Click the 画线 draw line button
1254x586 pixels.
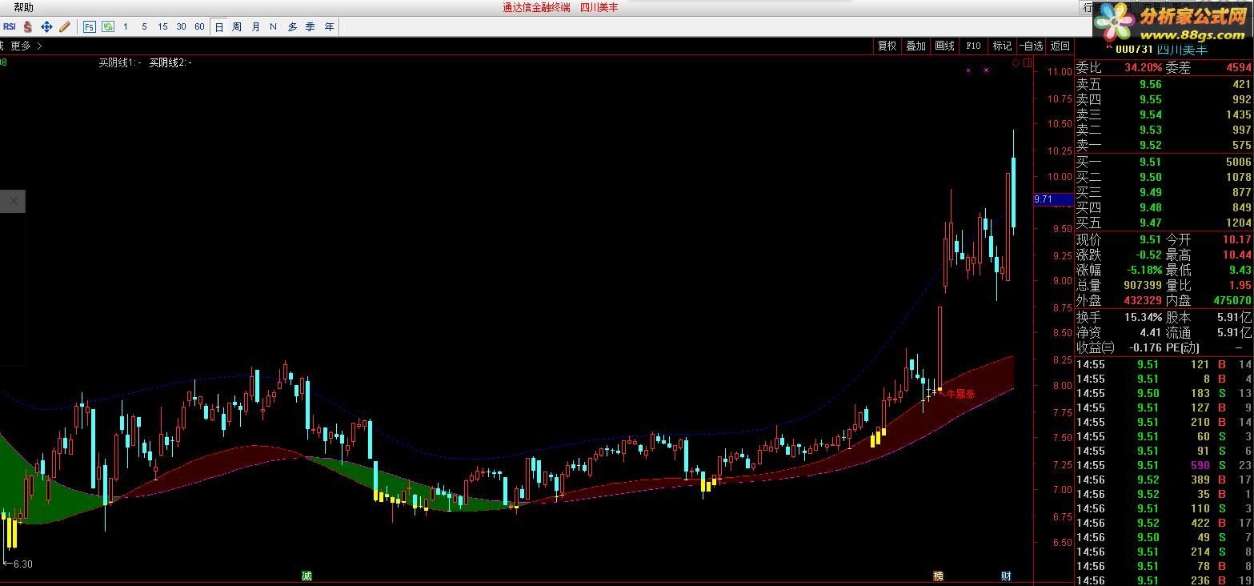click(x=944, y=46)
